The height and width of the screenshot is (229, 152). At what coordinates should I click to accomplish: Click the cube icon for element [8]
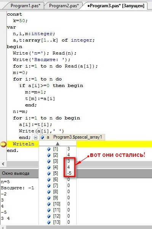tap(49, 192)
